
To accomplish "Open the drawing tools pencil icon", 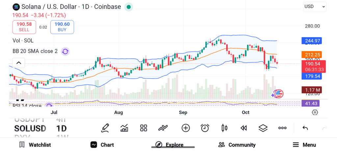I will click(105, 128).
